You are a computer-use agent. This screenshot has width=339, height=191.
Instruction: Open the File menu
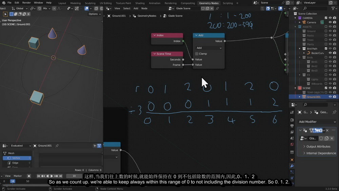pos(9,3)
